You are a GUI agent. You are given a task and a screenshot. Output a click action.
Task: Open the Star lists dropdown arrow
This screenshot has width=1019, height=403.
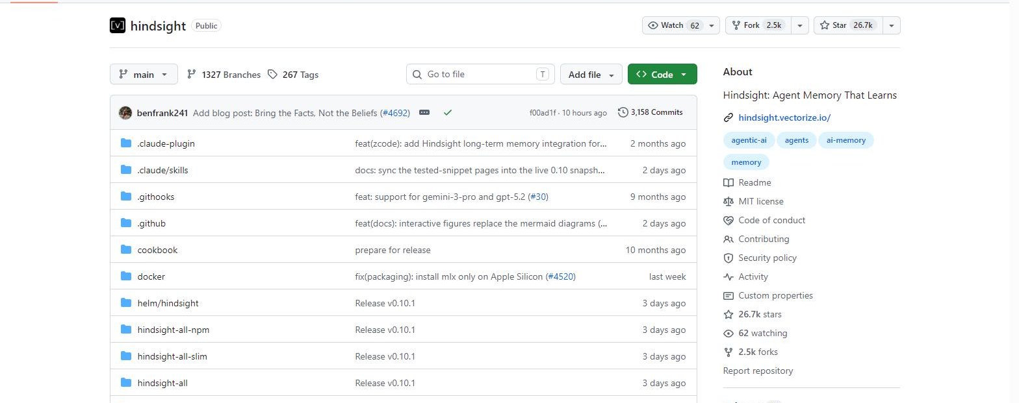point(892,25)
